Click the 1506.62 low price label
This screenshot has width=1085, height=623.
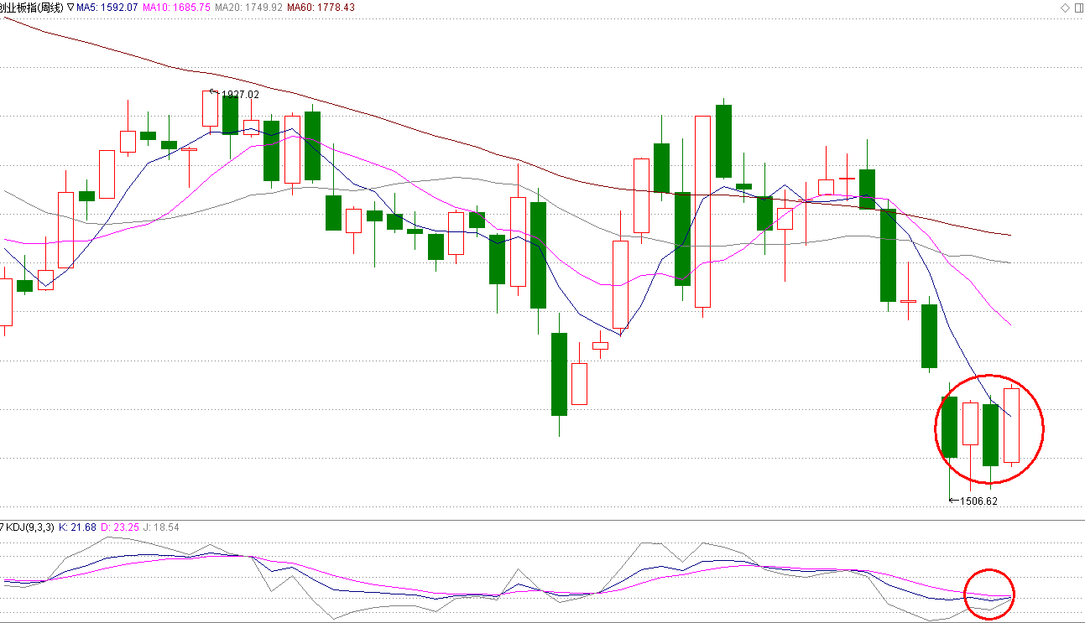(978, 501)
